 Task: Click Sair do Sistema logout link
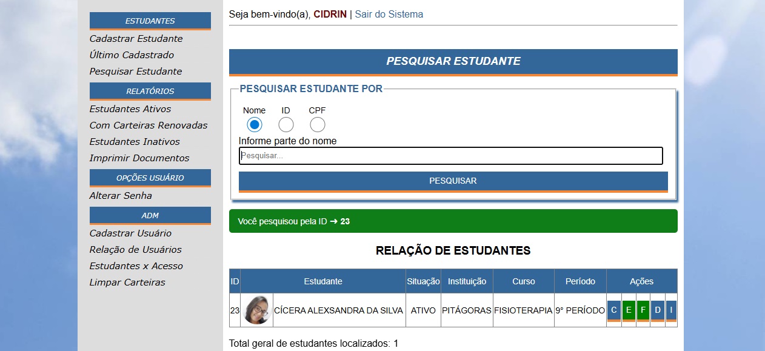click(389, 14)
